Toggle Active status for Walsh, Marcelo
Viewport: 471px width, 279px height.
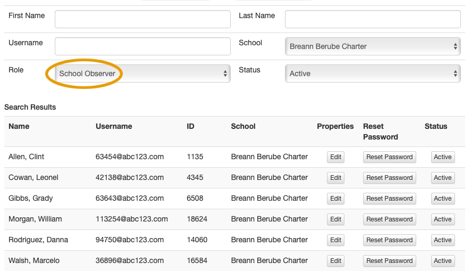pos(443,261)
